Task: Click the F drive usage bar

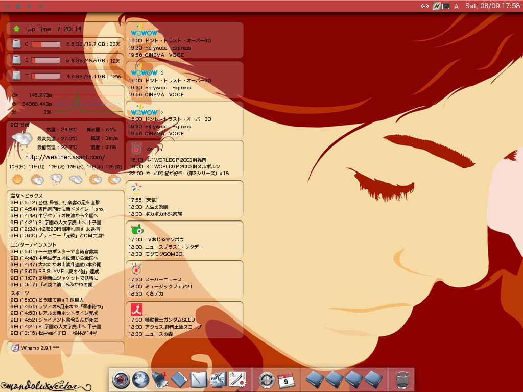Action: click(x=45, y=77)
